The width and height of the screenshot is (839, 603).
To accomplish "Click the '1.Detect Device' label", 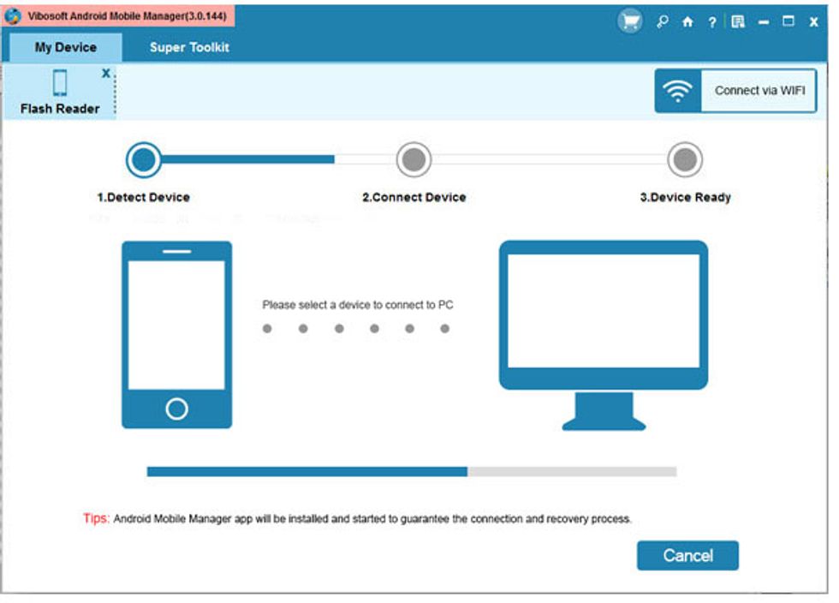I will pyautogui.click(x=144, y=198).
